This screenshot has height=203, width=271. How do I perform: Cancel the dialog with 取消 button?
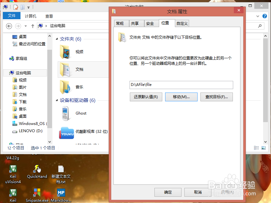coord(198,192)
